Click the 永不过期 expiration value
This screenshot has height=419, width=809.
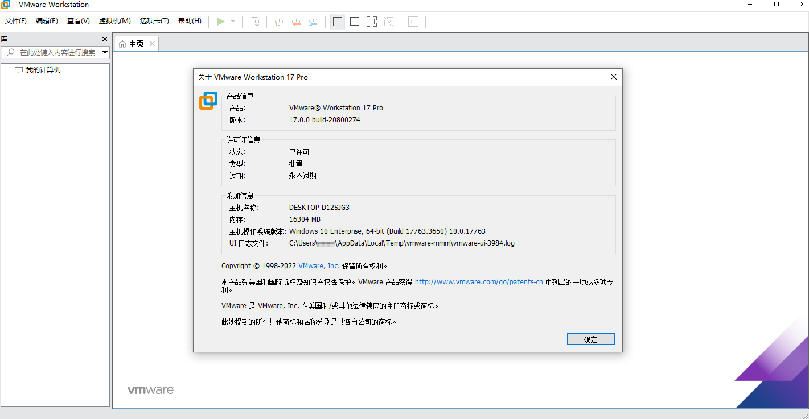click(x=302, y=176)
